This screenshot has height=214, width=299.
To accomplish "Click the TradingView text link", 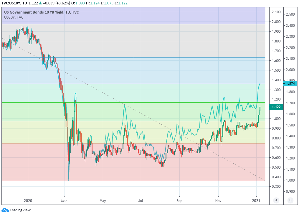I will [x=20, y=210].
